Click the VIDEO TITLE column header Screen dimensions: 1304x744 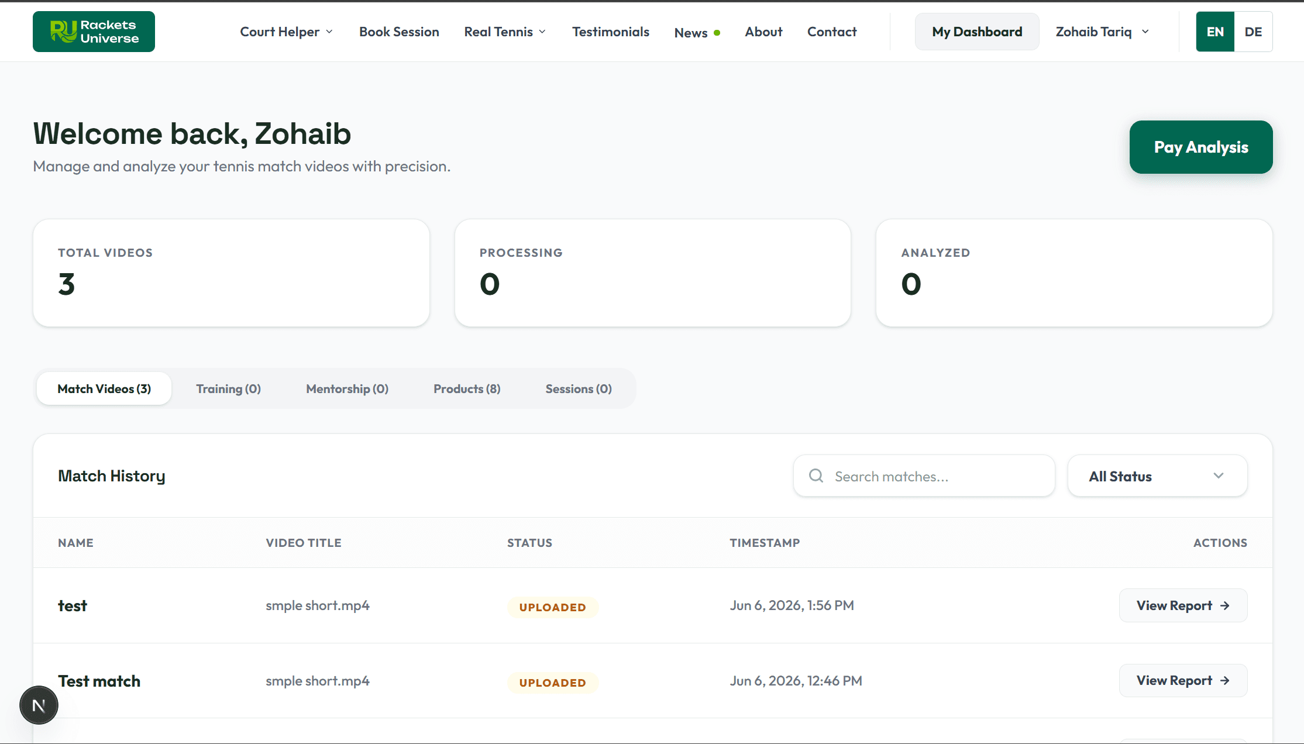[304, 543]
